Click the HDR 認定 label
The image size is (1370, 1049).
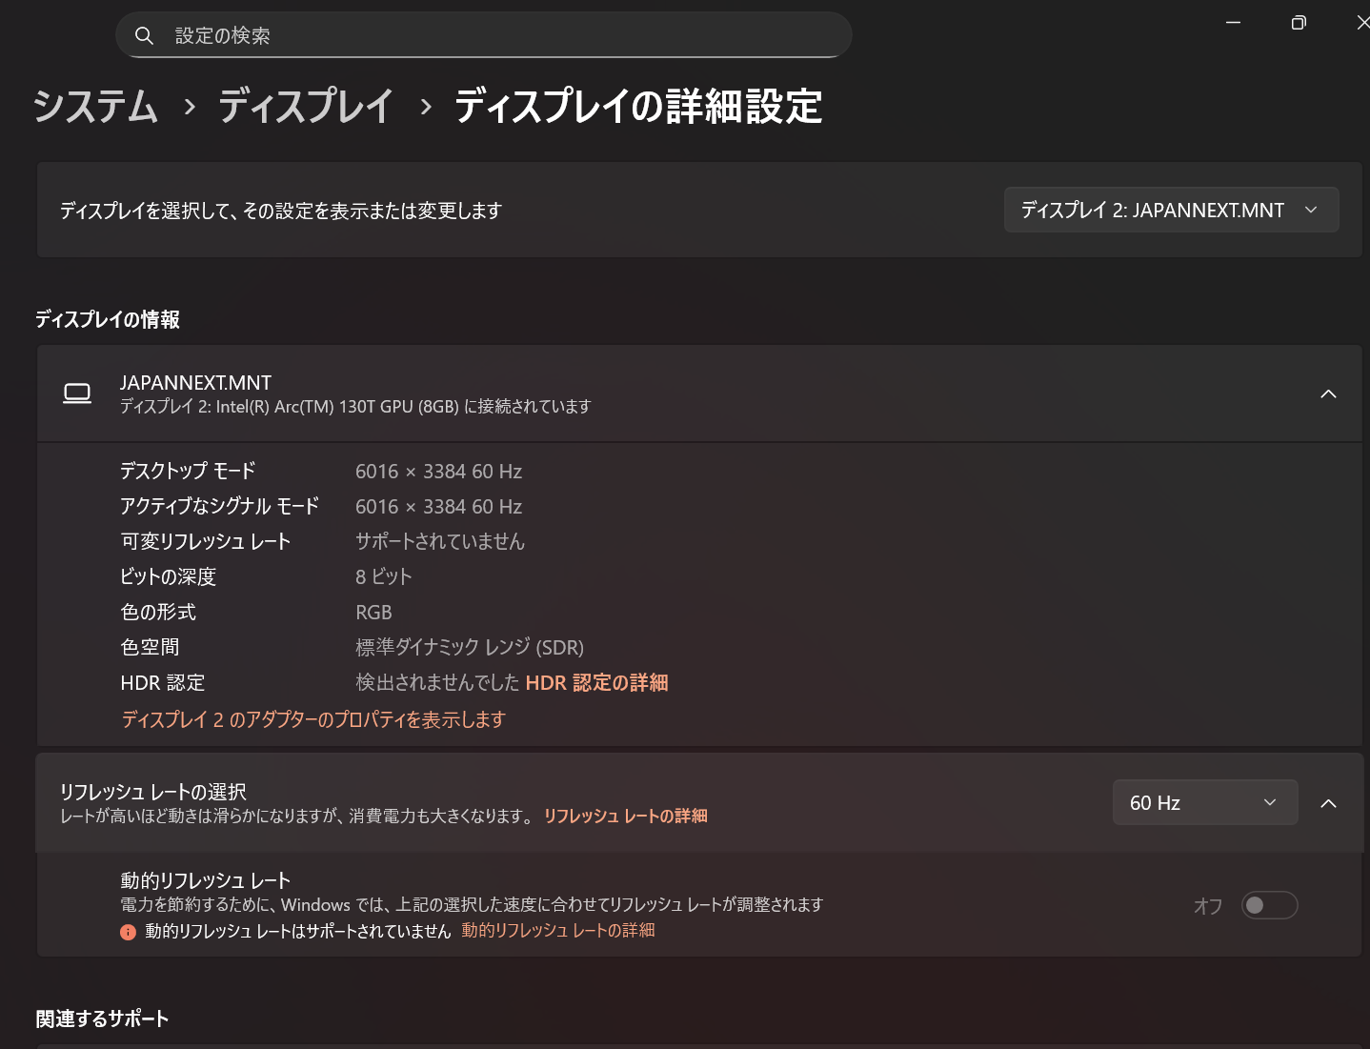click(163, 682)
